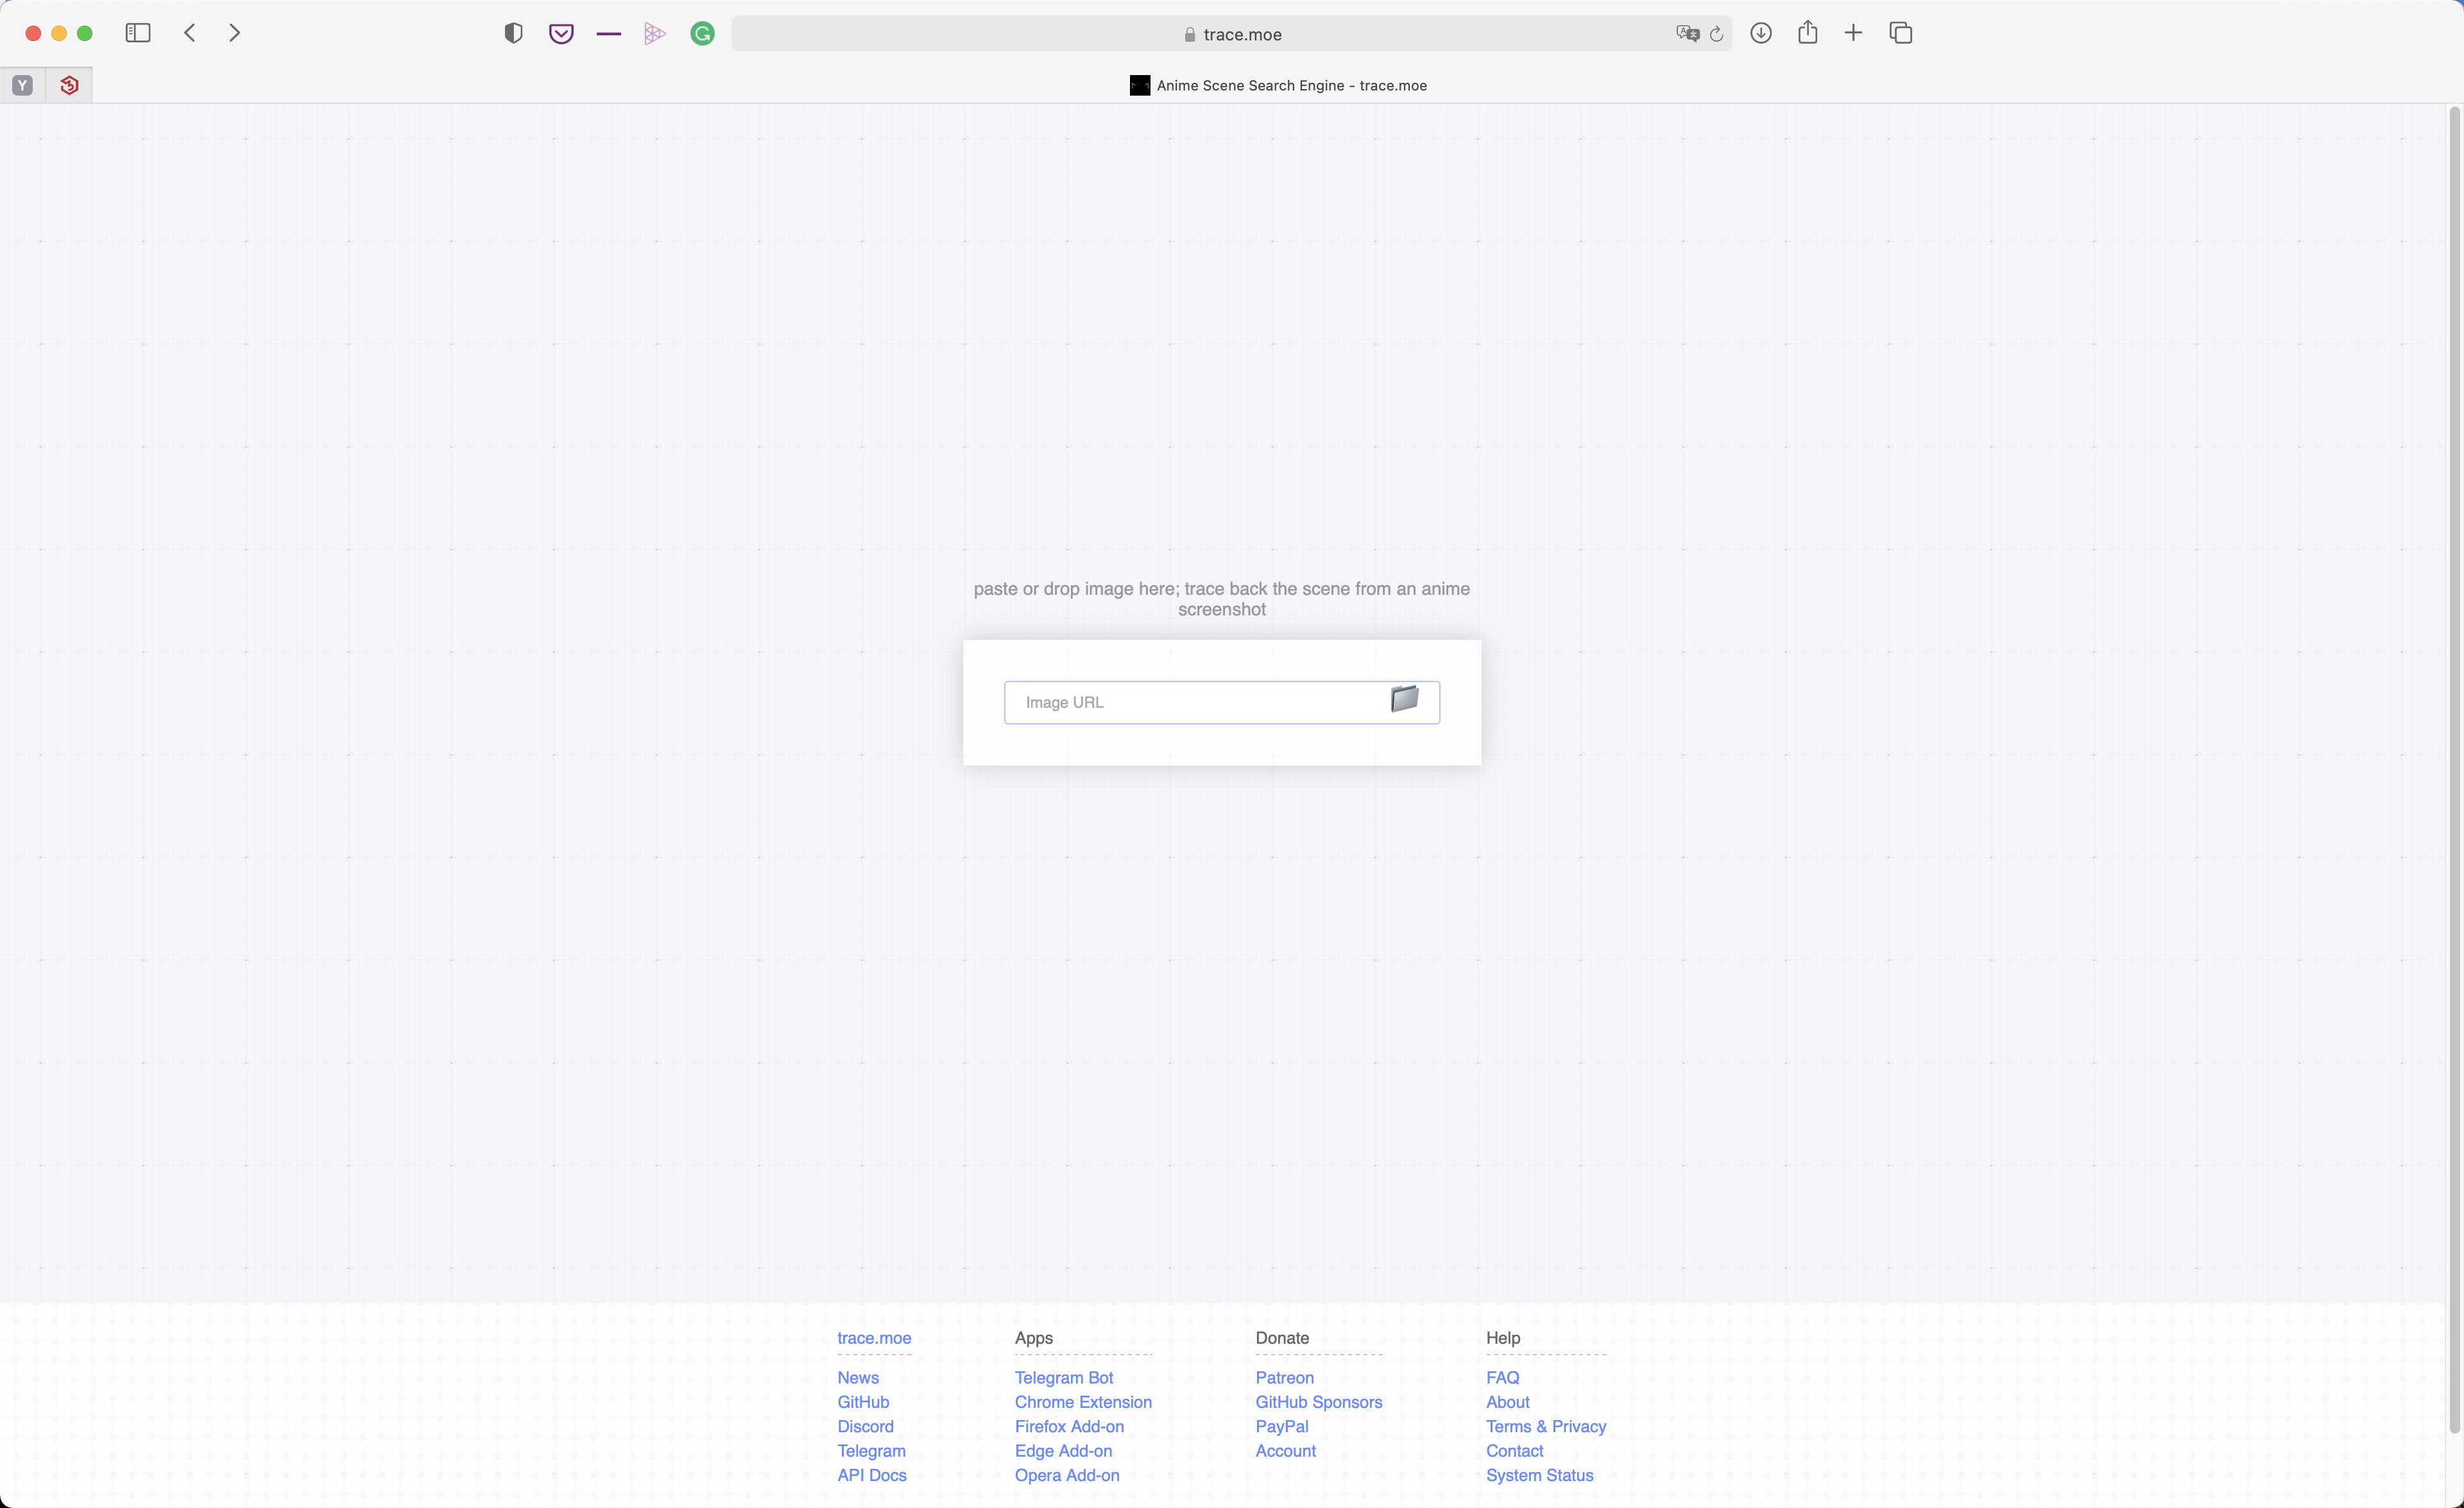Open the Discord link
Viewport: 2464px width, 1508px height.
[x=865, y=1426]
